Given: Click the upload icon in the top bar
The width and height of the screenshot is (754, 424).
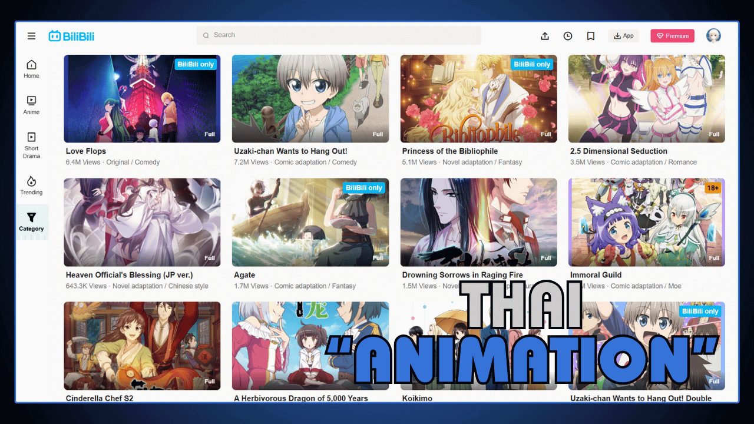Looking at the screenshot, I should pyautogui.click(x=545, y=36).
